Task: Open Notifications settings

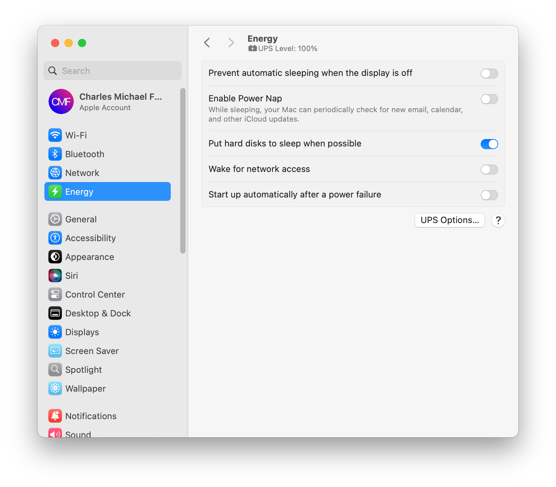Action: [x=108, y=416]
